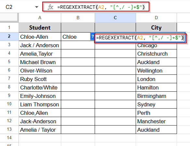Click the formula in cell C2
This screenshot has width=190, height=146.
tap(140, 38)
